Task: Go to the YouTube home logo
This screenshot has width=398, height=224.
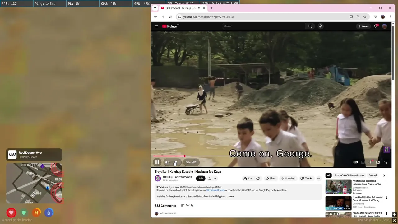Action: point(169,26)
